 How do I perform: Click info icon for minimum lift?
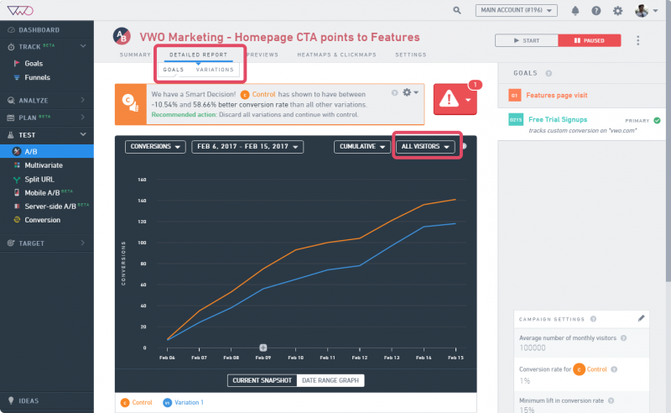click(x=611, y=400)
